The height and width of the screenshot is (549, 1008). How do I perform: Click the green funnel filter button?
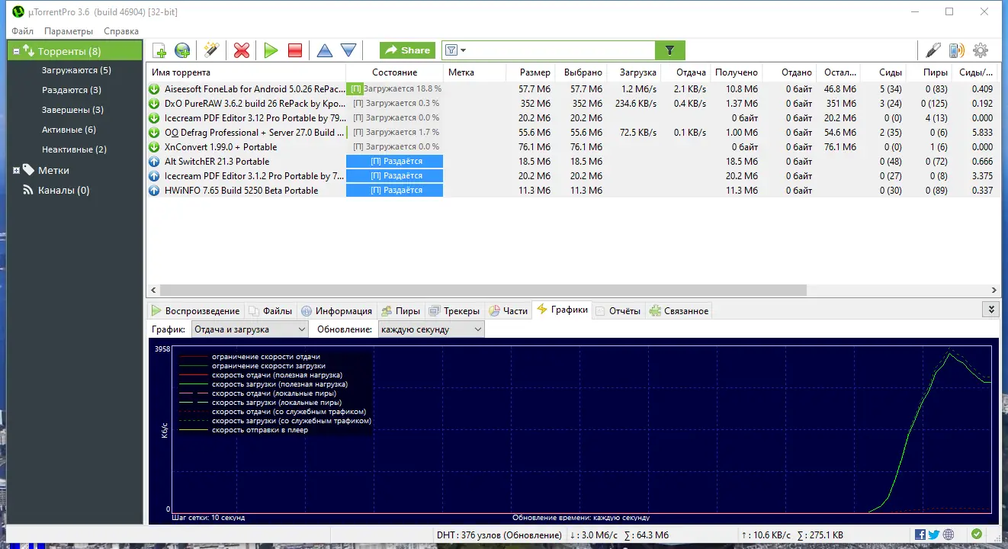(x=670, y=50)
